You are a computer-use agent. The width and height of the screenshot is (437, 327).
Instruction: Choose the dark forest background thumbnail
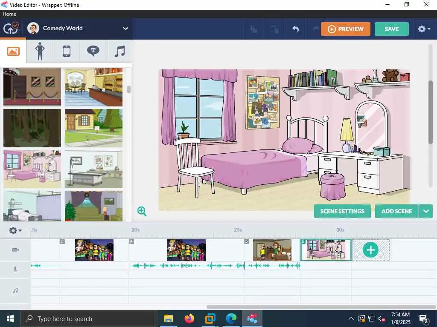coord(32,128)
